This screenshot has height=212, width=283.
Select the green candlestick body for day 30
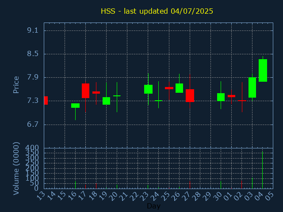(x=221, y=97)
